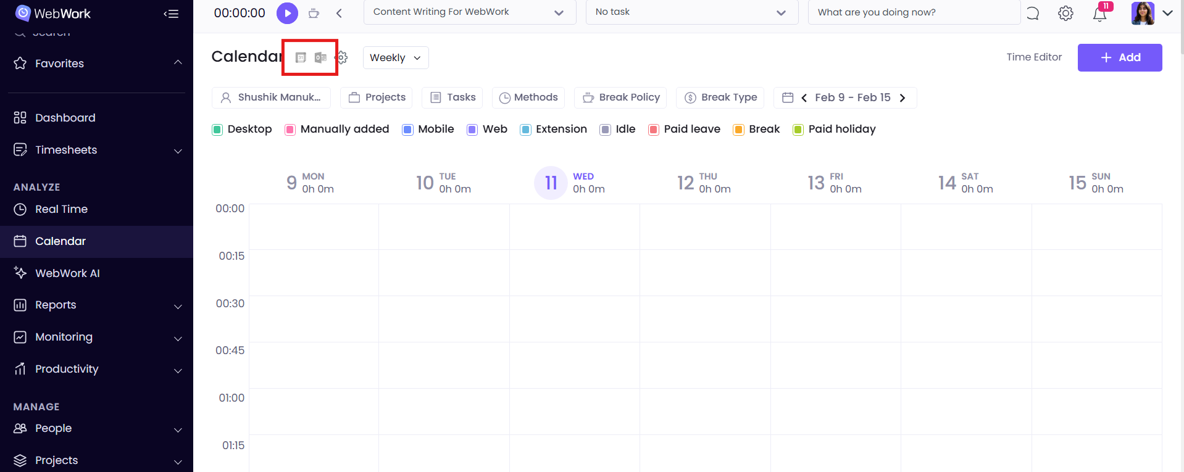Open the Content Writing For WebWork project dropdown
The width and height of the screenshot is (1184, 472).
[469, 12]
